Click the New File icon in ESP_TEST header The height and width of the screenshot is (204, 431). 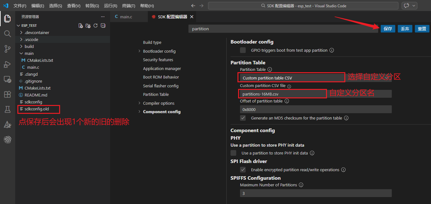(x=81, y=26)
